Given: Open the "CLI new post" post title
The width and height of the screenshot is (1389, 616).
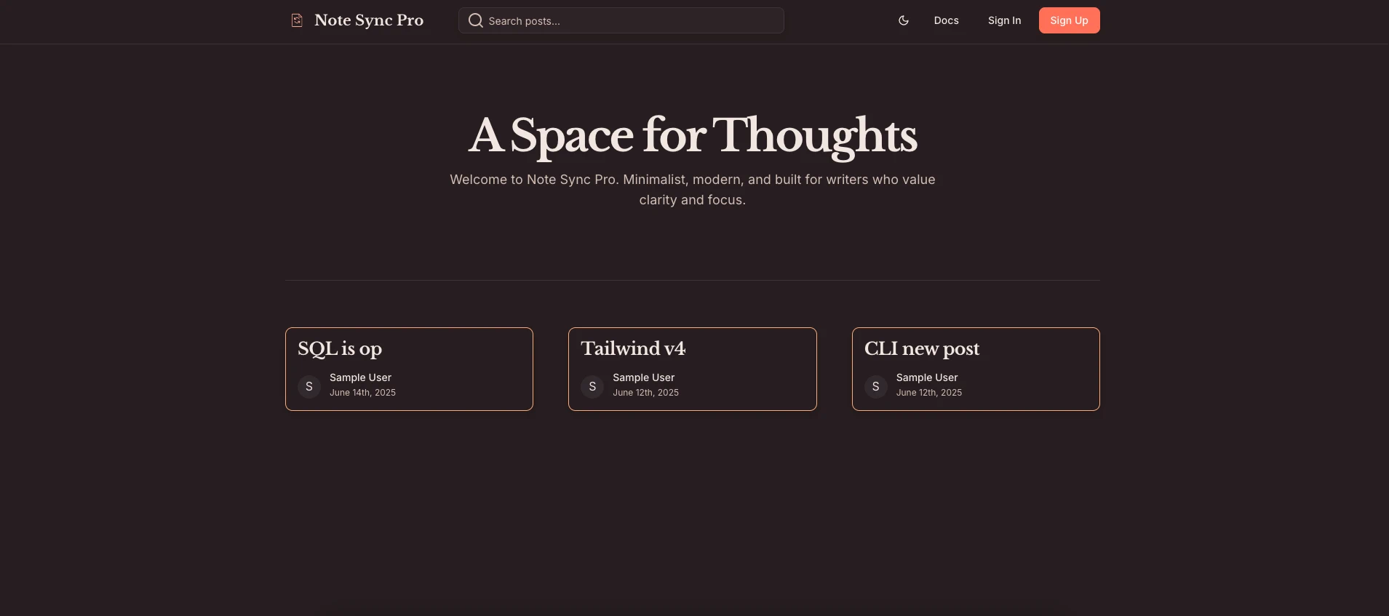Looking at the screenshot, I should [x=922, y=349].
